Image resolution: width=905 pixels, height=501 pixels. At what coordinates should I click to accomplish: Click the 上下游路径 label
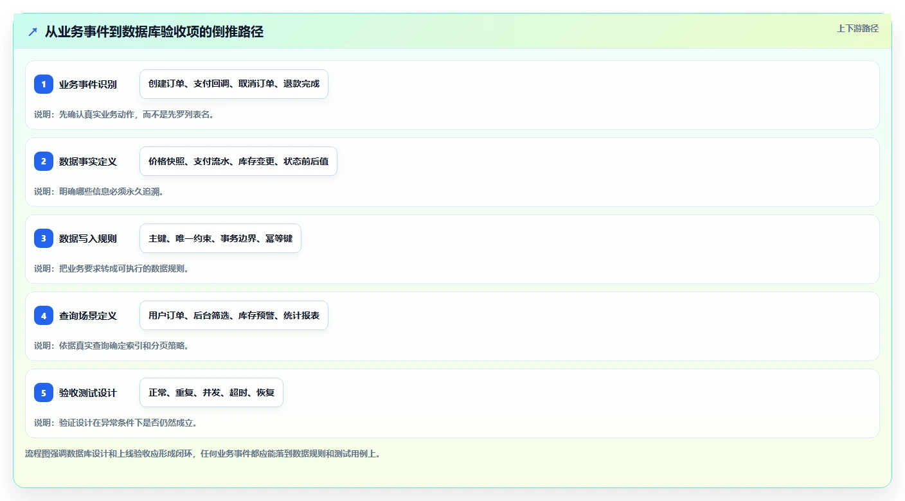(x=857, y=28)
